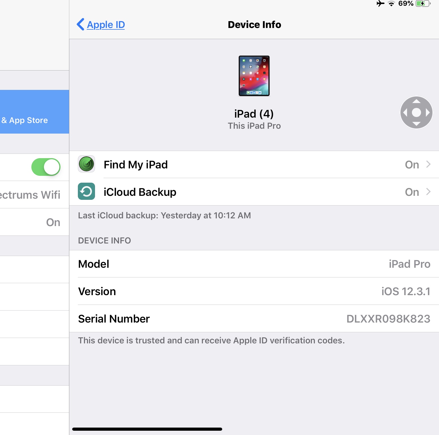
Task: Expand Find My iPad disclosure chevron
Action: (x=428, y=164)
